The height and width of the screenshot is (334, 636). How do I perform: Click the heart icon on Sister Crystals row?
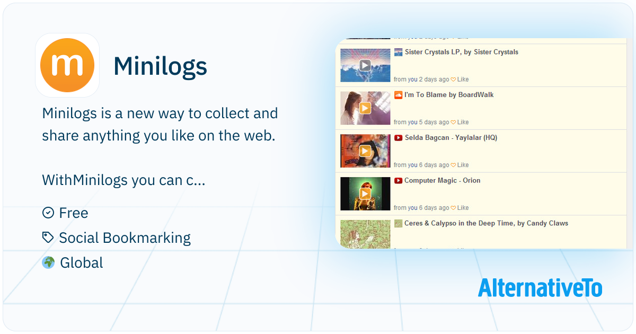point(454,80)
